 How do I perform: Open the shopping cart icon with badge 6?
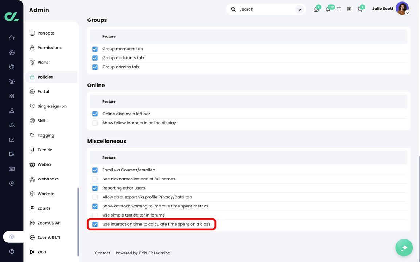point(360,9)
